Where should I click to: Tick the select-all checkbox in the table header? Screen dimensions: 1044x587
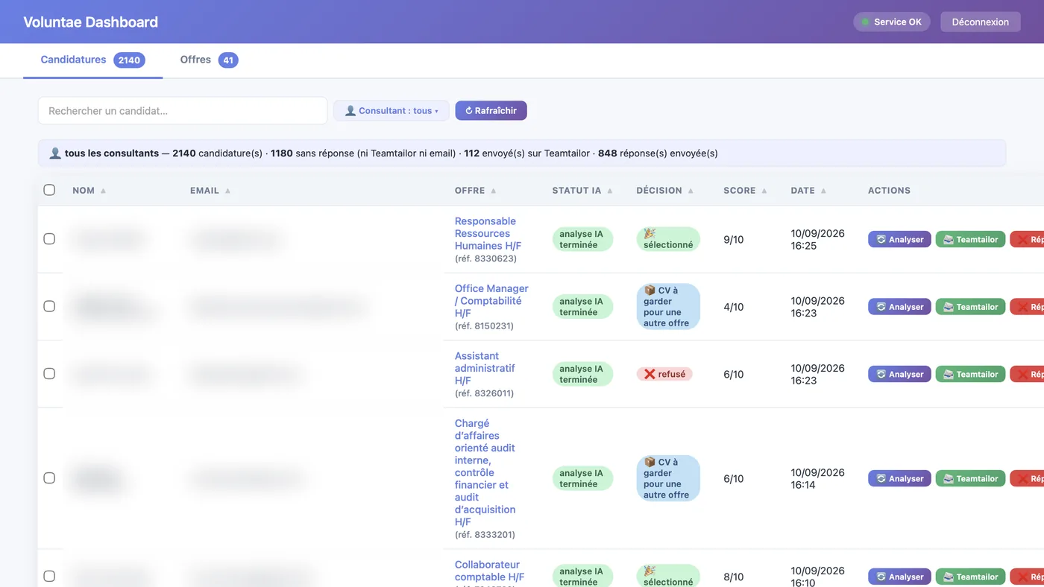click(x=49, y=190)
